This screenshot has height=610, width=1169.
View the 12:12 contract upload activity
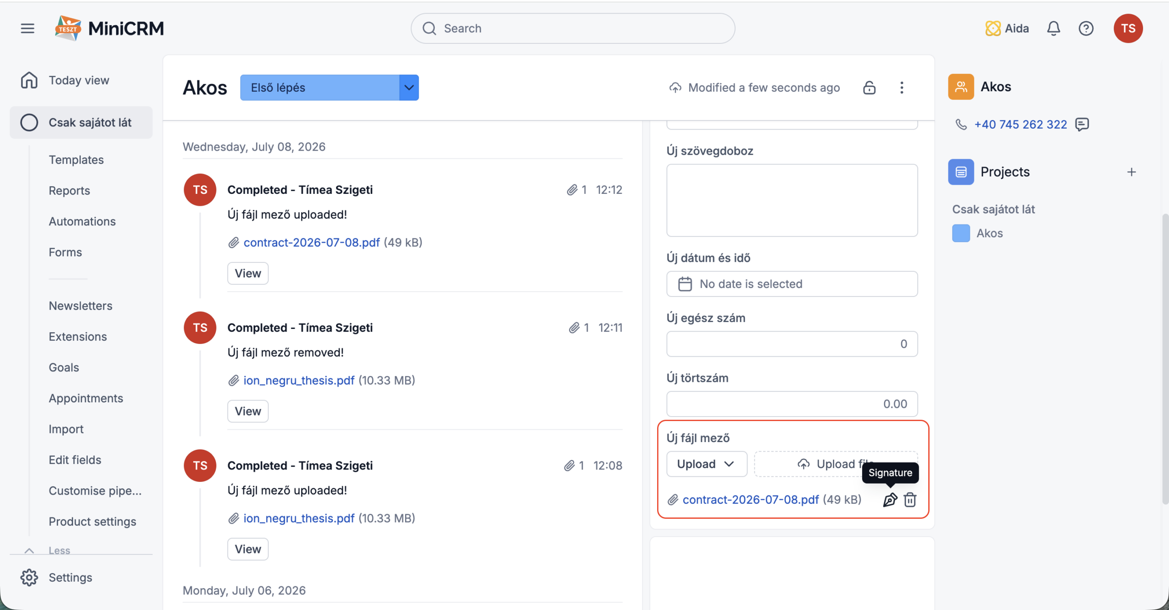(x=248, y=273)
